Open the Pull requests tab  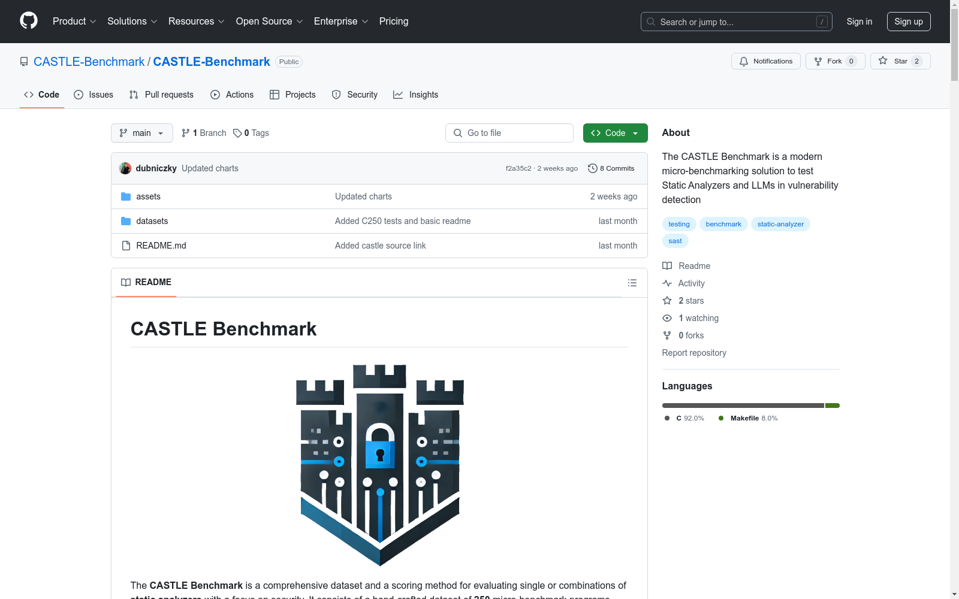161,95
